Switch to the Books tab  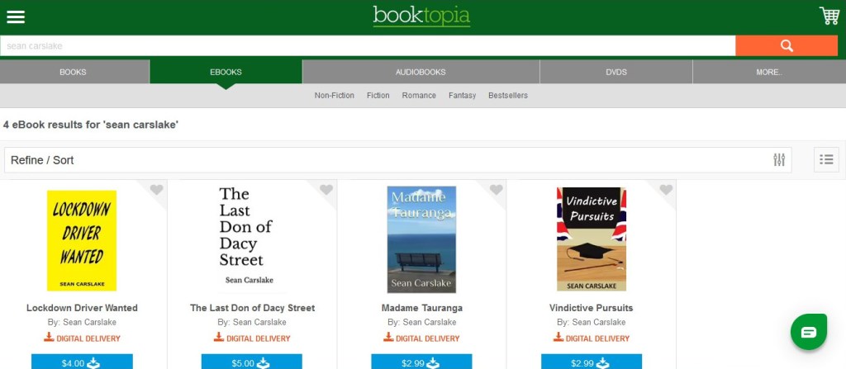[73, 72]
